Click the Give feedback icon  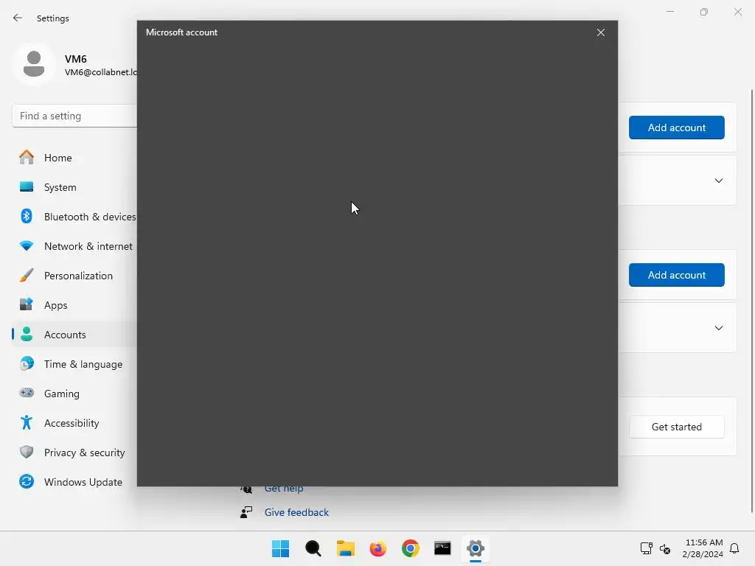[246, 512]
